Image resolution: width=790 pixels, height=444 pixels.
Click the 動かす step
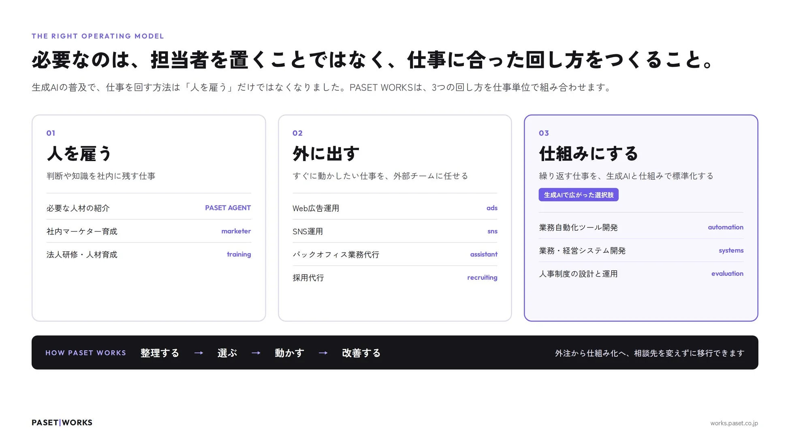coord(289,353)
